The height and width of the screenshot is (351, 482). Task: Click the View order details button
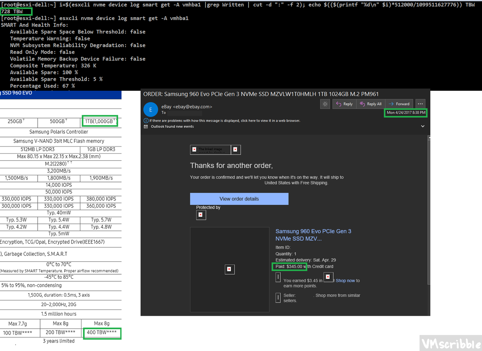(x=239, y=199)
